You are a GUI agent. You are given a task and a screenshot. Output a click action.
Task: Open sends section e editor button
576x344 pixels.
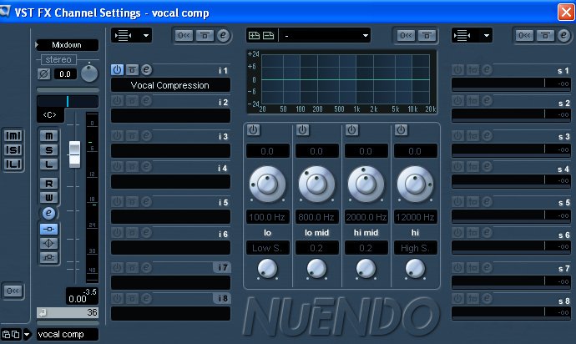tap(563, 35)
